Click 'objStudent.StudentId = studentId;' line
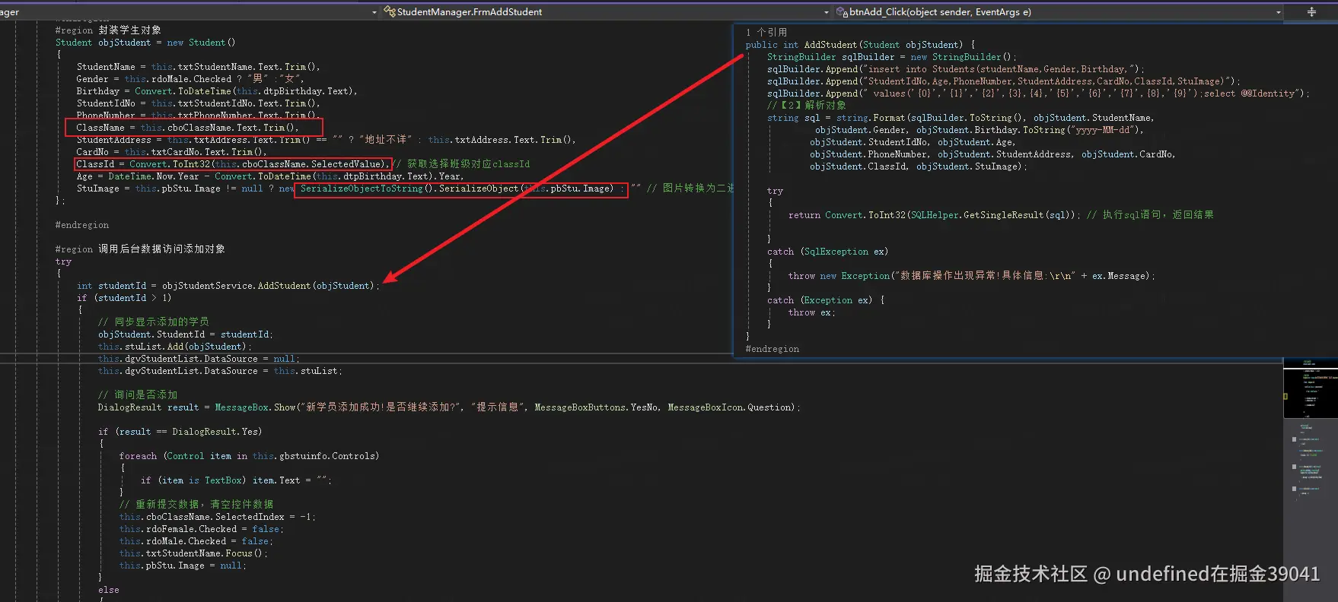Image resolution: width=1338 pixels, height=602 pixels. [186, 334]
